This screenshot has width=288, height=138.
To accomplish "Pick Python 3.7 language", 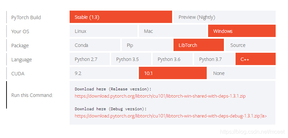I will [x=214, y=59].
